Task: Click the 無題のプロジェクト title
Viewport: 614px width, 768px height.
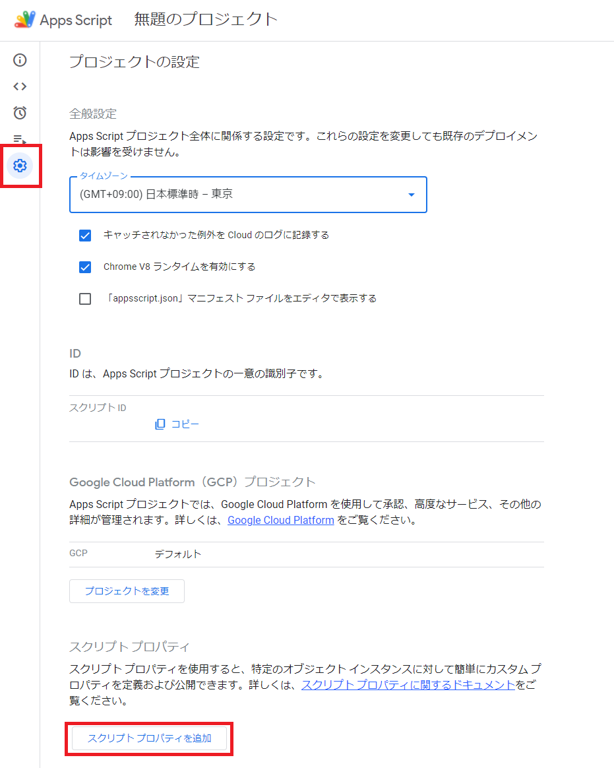Action: (x=206, y=20)
